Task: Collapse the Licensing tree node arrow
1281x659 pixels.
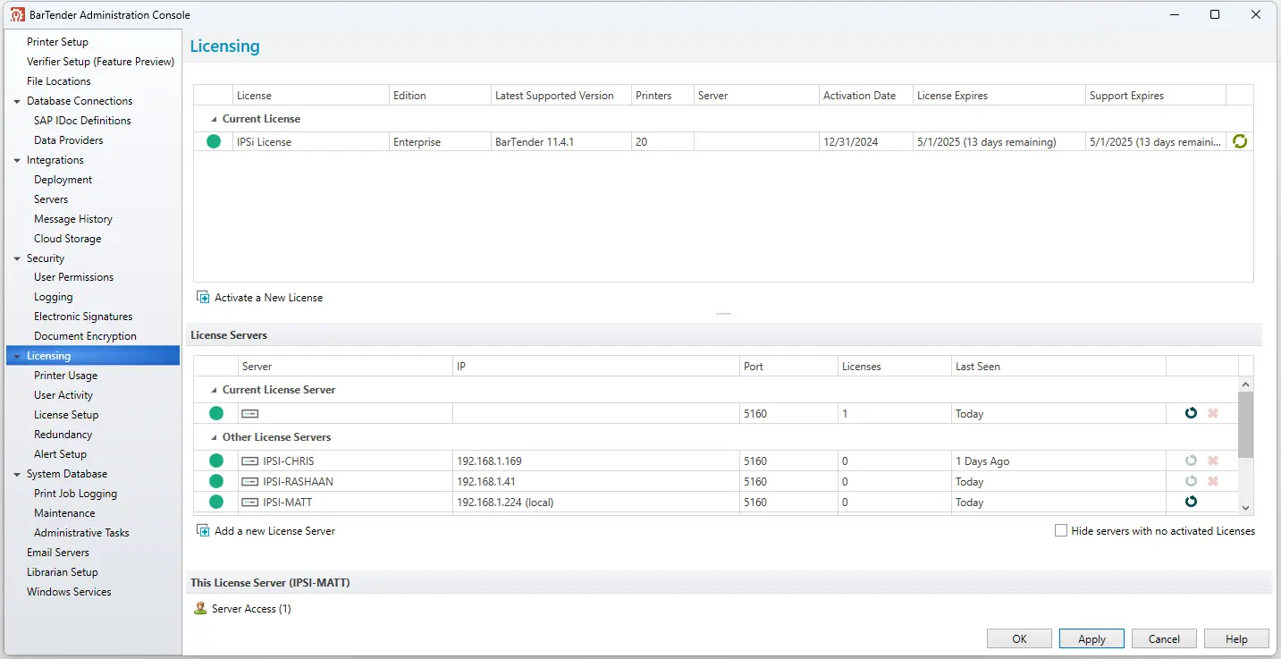Action: (x=17, y=356)
